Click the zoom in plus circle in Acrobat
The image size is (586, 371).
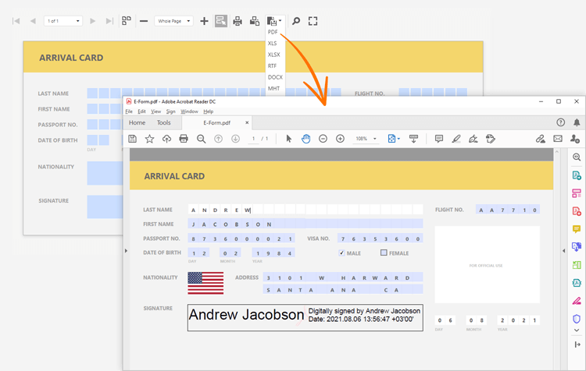[x=340, y=139]
